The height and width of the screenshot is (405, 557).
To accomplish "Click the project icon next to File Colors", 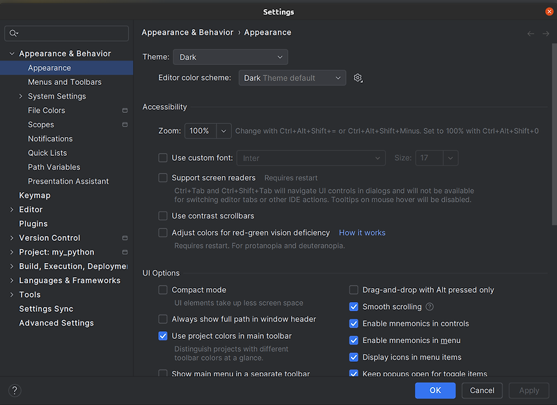I will (125, 110).
